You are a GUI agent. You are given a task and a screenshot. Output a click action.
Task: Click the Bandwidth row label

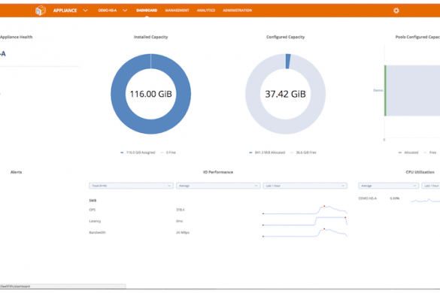[x=97, y=232]
